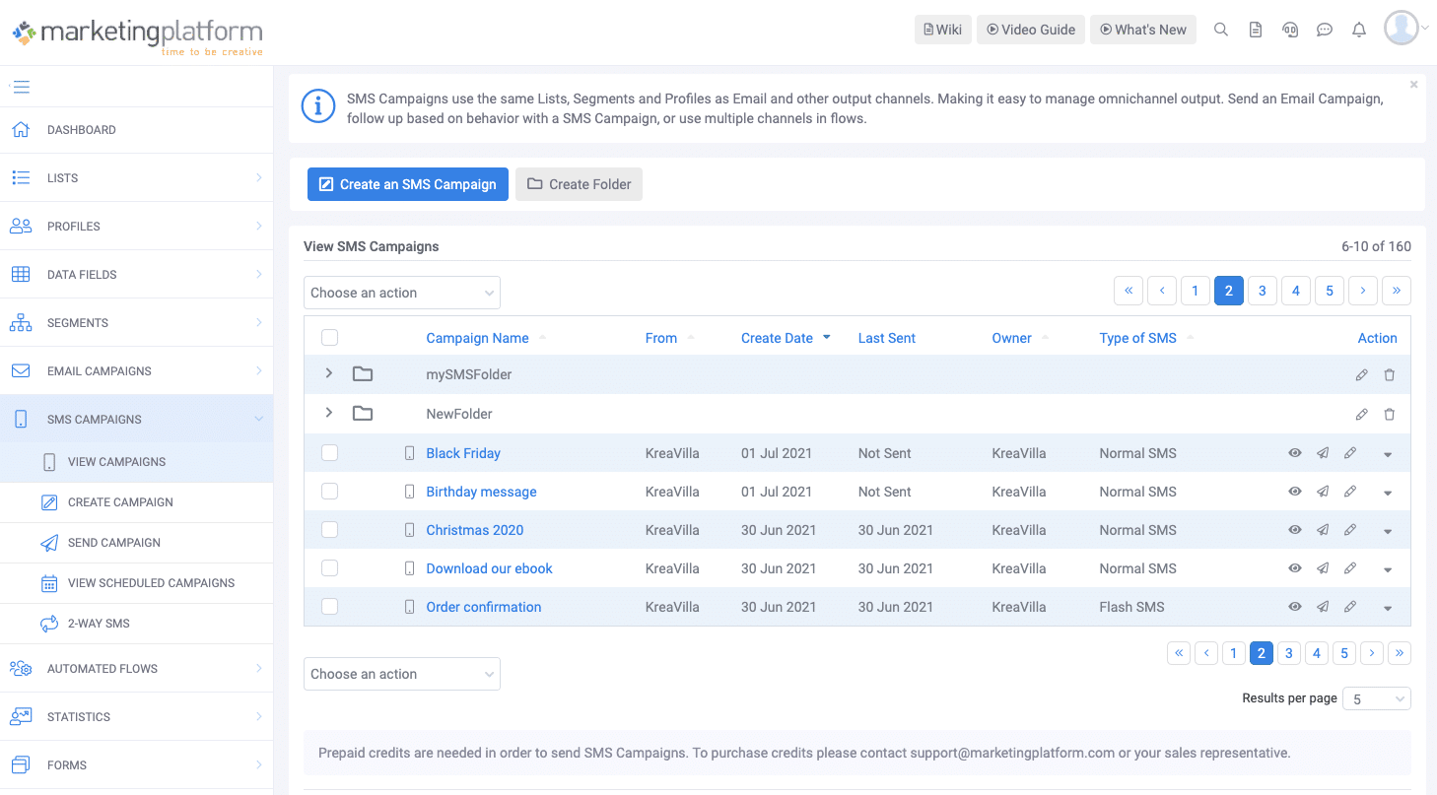Open Create Campaign submenu item

point(136,502)
